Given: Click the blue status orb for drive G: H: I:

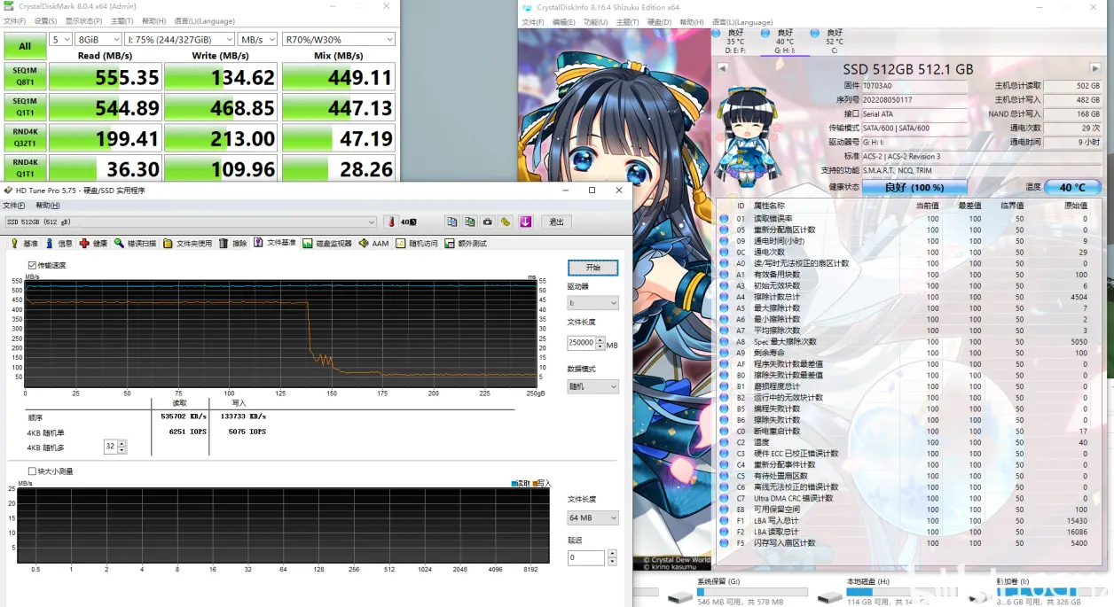Looking at the screenshot, I should click(x=766, y=33).
